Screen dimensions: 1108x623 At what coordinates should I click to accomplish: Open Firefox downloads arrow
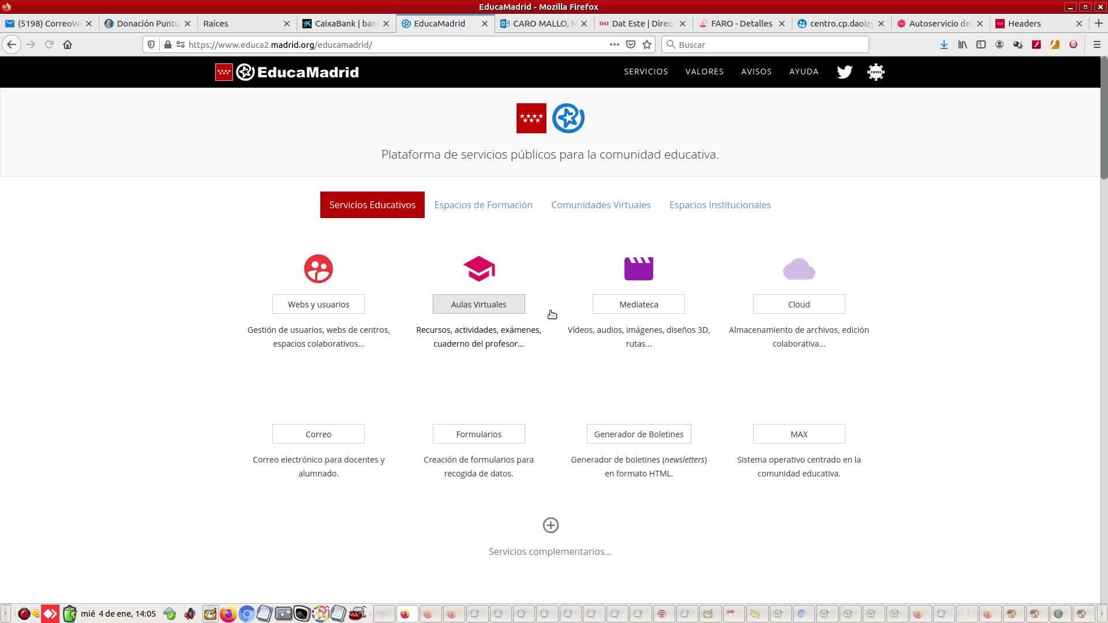[944, 44]
